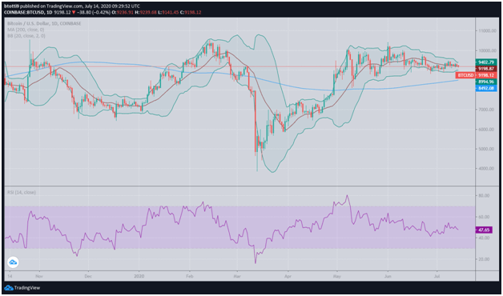Viewport: 503px width, 296px height.
Task: Click the 60.00 level on the RSI axis
Action: (x=485, y=217)
